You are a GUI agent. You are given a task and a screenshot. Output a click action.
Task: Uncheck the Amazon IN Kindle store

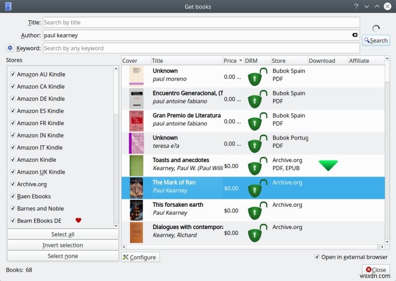13,135
